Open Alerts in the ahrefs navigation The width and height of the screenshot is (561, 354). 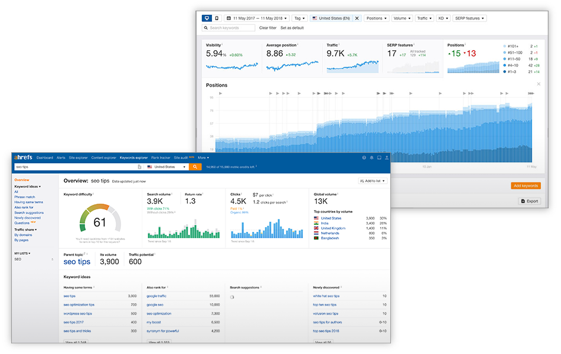pyautogui.click(x=61, y=158)
